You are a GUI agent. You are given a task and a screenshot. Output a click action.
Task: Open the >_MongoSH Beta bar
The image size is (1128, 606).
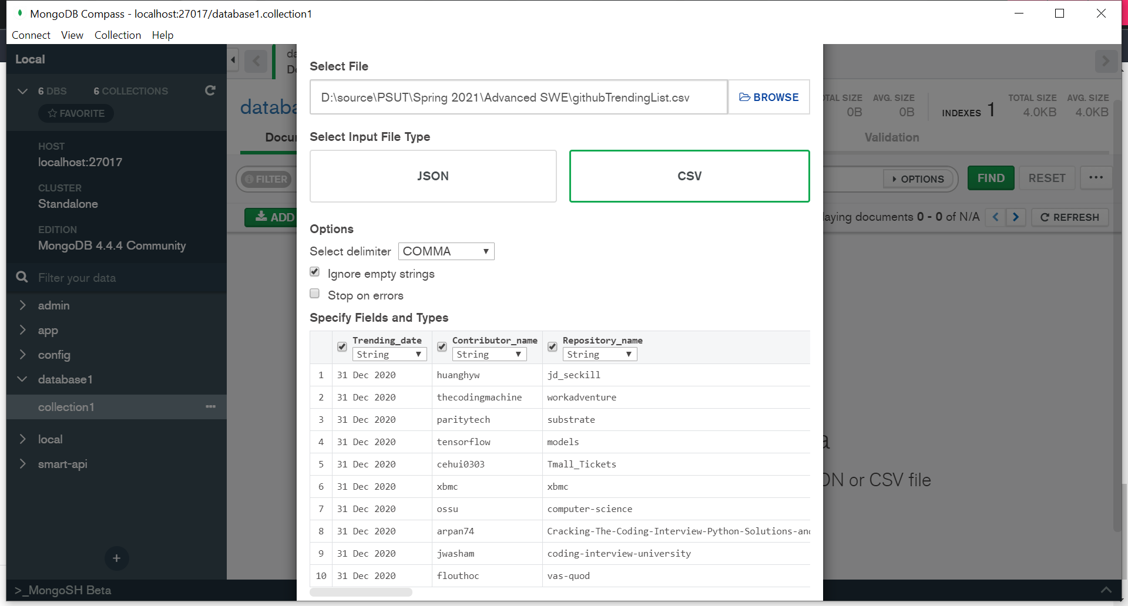point(63,590)
